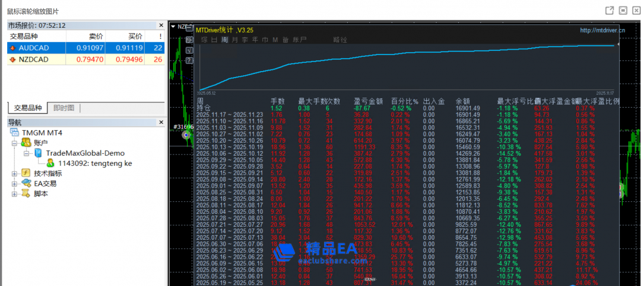The width and height of the screenshot is (641, 286).
Task: Collapse the TradeMaxGlobal-Demo server node
Action: click(x=26, y=153)
